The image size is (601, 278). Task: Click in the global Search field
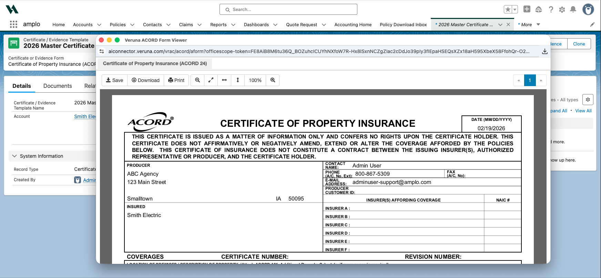[x=288, y=9]
